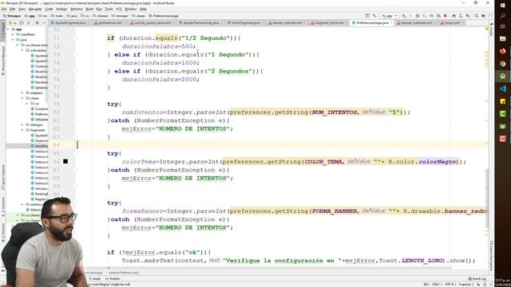Click the red Stop icon in the toolbar
Viewport: 511px width, 287px height.
click(446, 16)
